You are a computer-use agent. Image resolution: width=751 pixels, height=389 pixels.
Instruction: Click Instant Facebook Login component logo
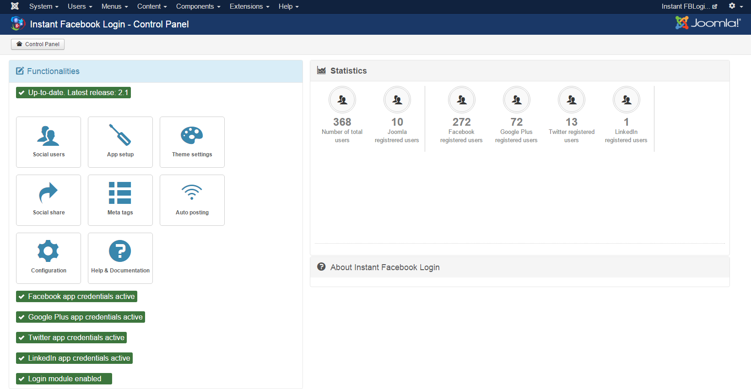tap(17, 24)
